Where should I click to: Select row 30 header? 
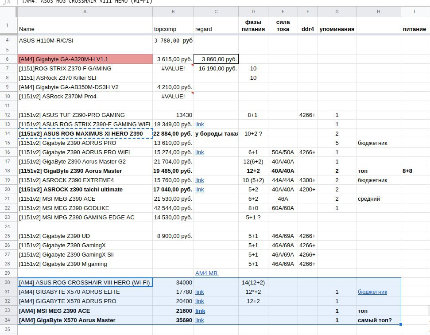[x=8, y=283]
